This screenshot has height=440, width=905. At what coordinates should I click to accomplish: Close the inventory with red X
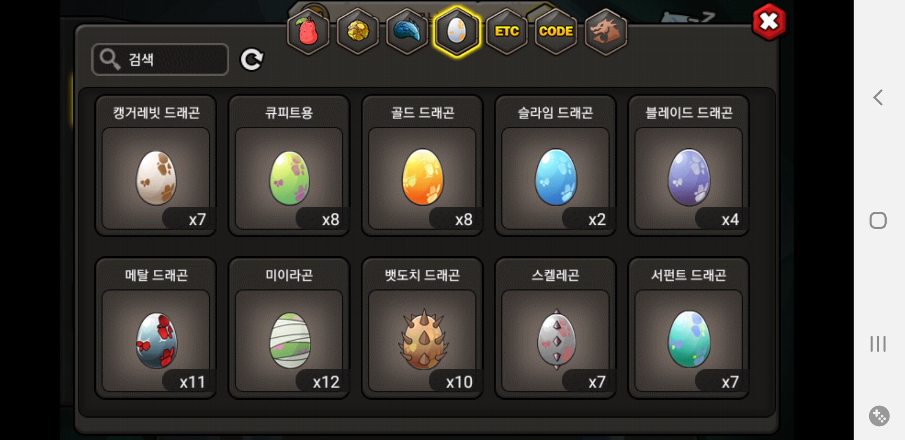(769, 22)
